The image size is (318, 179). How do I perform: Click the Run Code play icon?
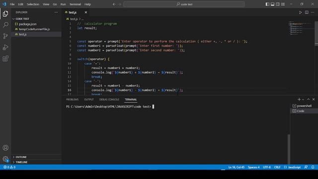point(300,12)
